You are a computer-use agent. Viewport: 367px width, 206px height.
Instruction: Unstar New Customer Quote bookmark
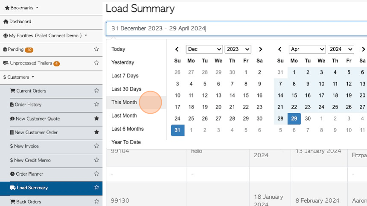pos(96,118)
